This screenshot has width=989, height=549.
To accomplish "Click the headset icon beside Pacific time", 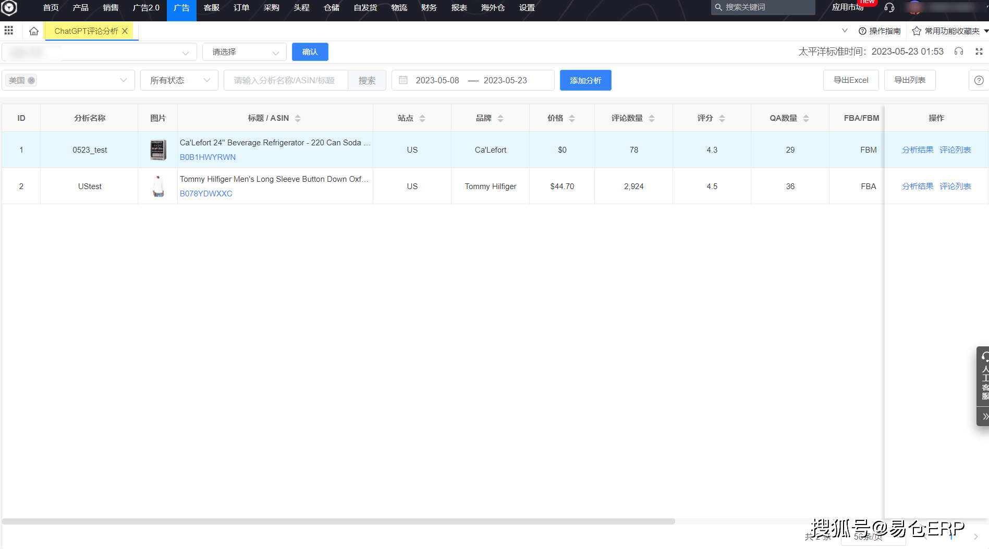I will [959, 52].
